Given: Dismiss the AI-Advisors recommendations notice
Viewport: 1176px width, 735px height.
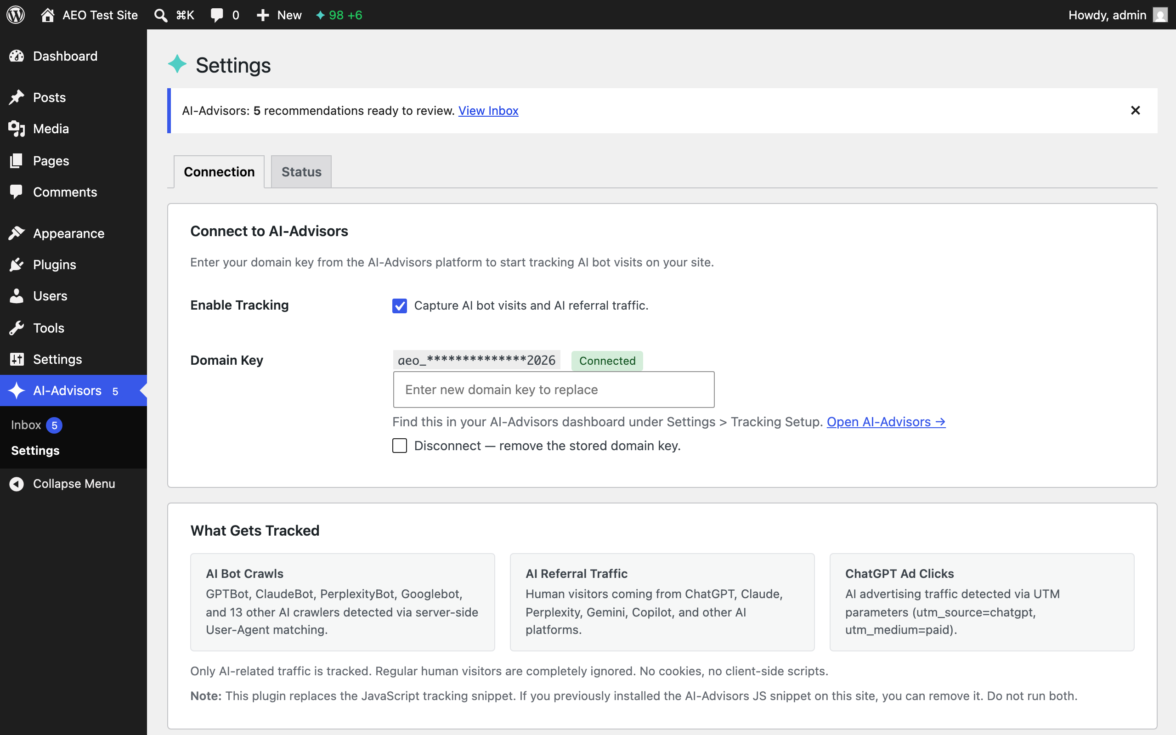Looking at the screenshot, I should [x=1135, y=110].
